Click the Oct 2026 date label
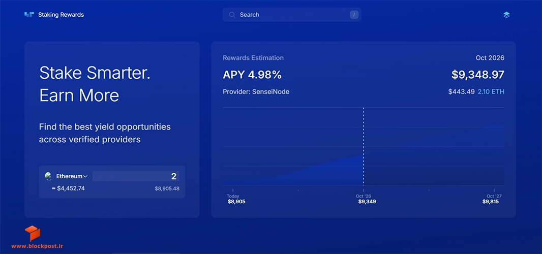This screenshot has width=542, height=254. (490, 58)
